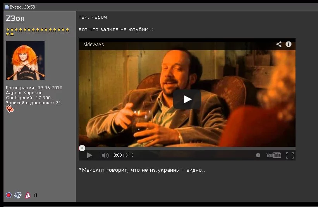Mute the video with the speaker icon
Screen dimensions: 318x207
pos(105,155)
